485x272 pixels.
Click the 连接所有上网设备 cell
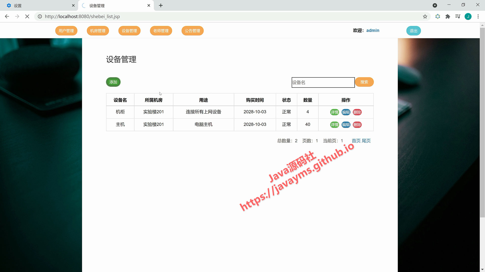point(204,112)
